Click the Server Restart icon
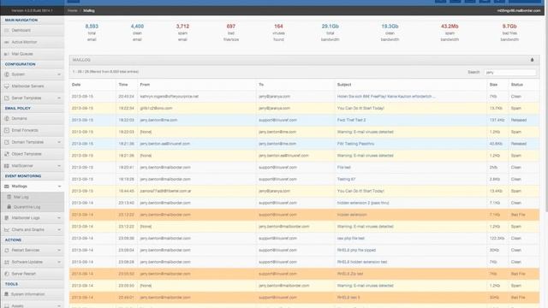This screenshot has width=548, height=308. (7, 274)
